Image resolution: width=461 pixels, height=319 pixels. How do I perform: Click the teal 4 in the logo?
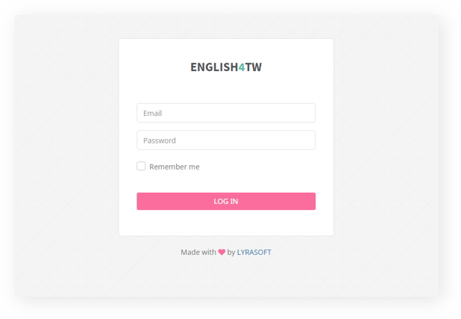click(241, 67)
